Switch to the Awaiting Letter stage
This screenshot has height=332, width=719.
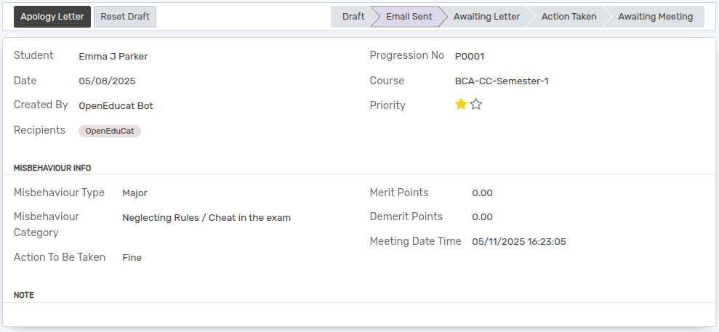click(486, 17)
